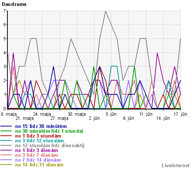This screenshot has width=192, height=169.
Task: Click the LiveInternet label
Action: coord(176,166)
